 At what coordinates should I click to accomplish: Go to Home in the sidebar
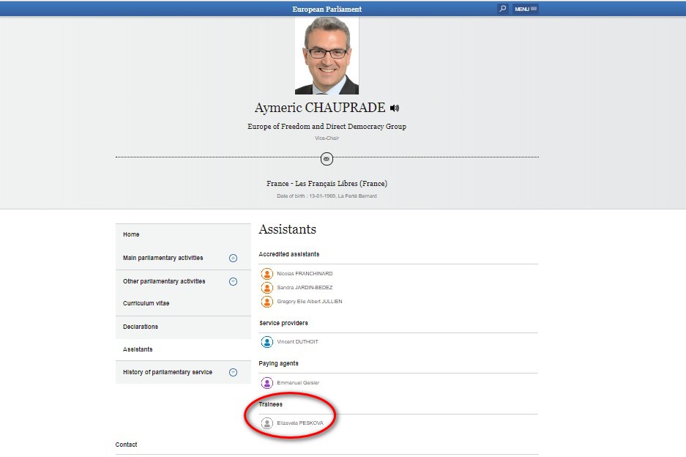tap(131, 234)
